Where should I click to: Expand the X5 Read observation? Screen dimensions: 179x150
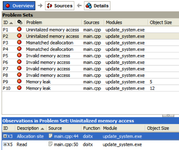tap(5, 144)
